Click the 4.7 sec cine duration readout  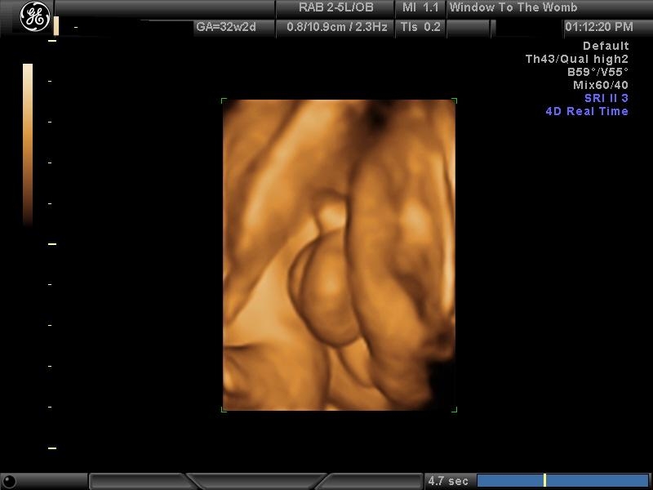[x=448, y=481]
